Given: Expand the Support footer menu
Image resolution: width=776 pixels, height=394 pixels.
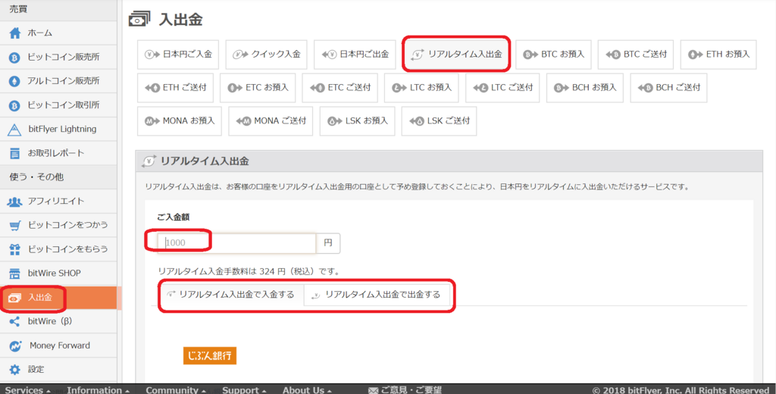Looking at the screenshot, I should (x=244, y=390).
